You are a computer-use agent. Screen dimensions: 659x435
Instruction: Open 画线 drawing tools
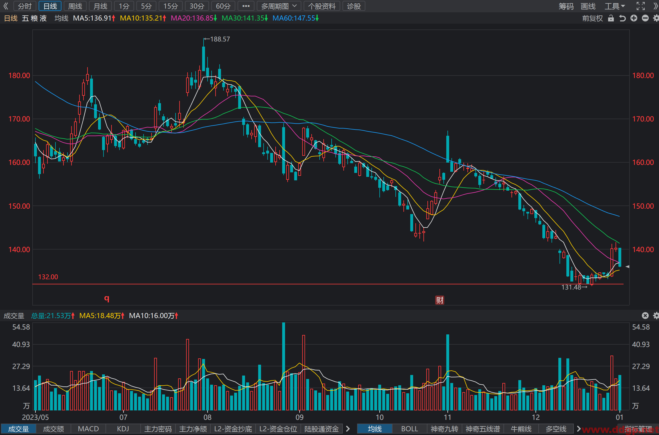[588, 6]
